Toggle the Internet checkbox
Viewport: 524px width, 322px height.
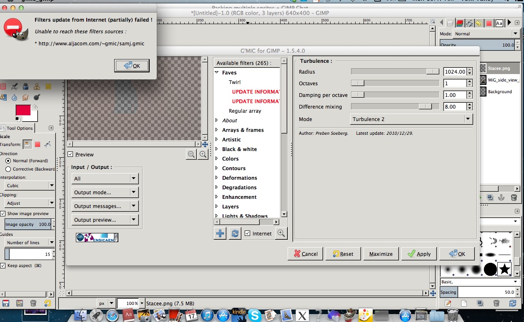[248, 233]
